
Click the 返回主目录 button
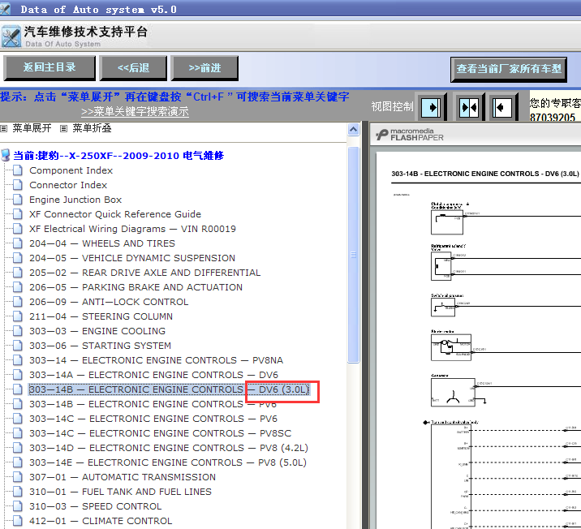click(x=49, y=68)
